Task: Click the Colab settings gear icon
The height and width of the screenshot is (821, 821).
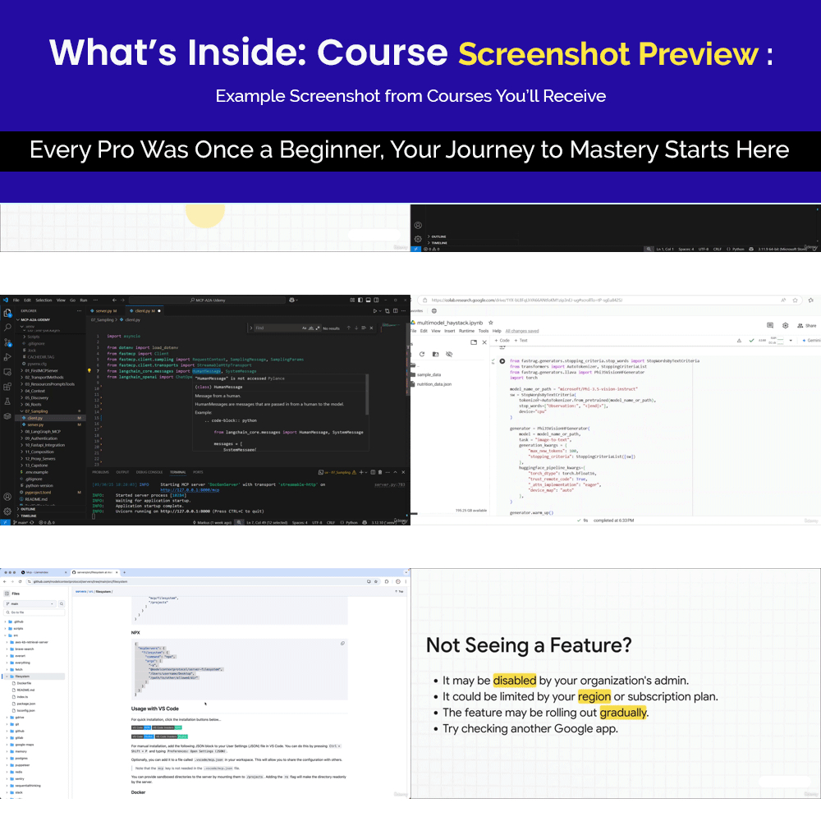Action: (786, 326)
